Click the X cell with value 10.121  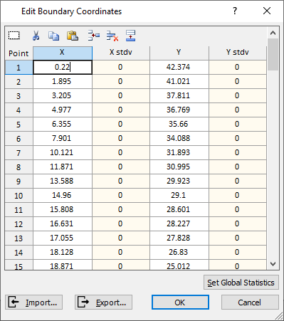click(63, 152)
